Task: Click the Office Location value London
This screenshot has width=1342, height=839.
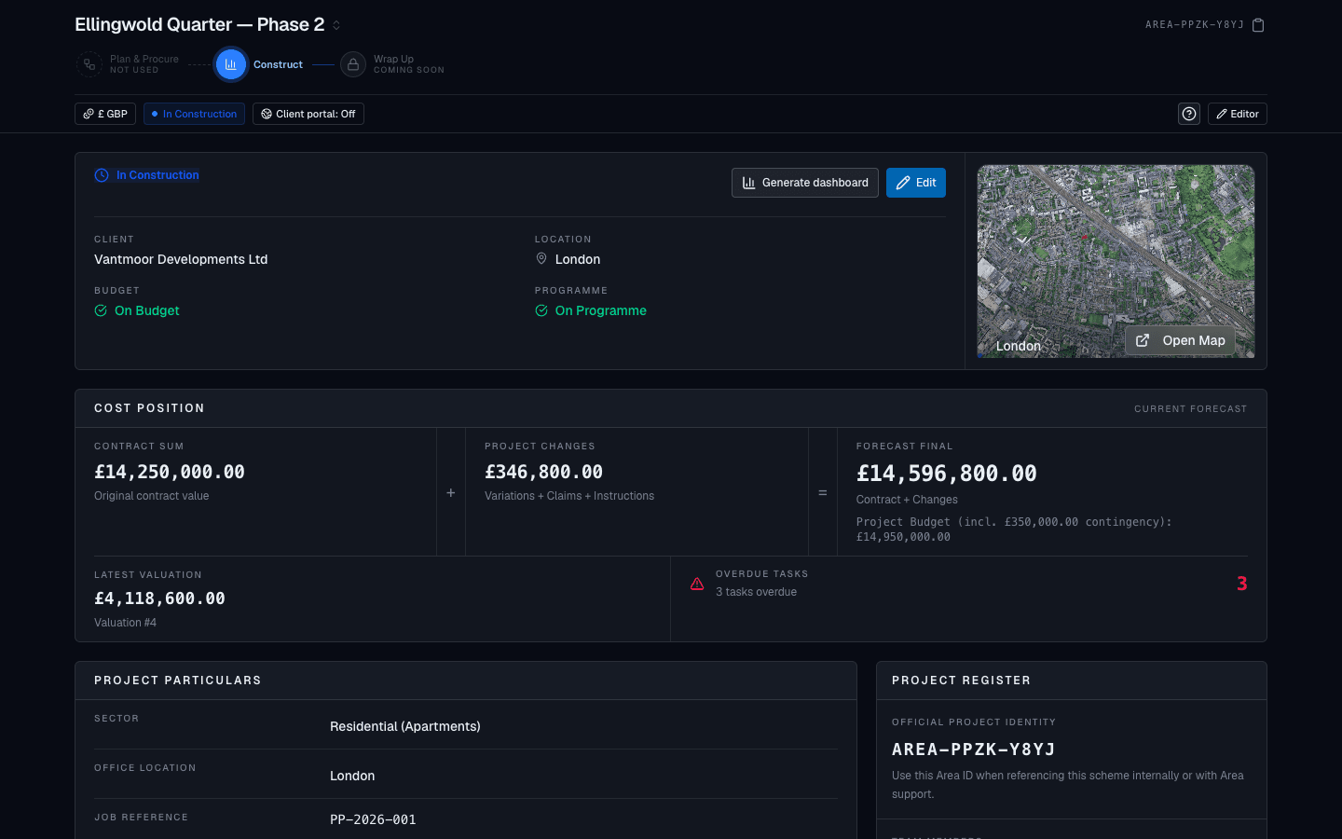Action: click(x=352, y=776)
